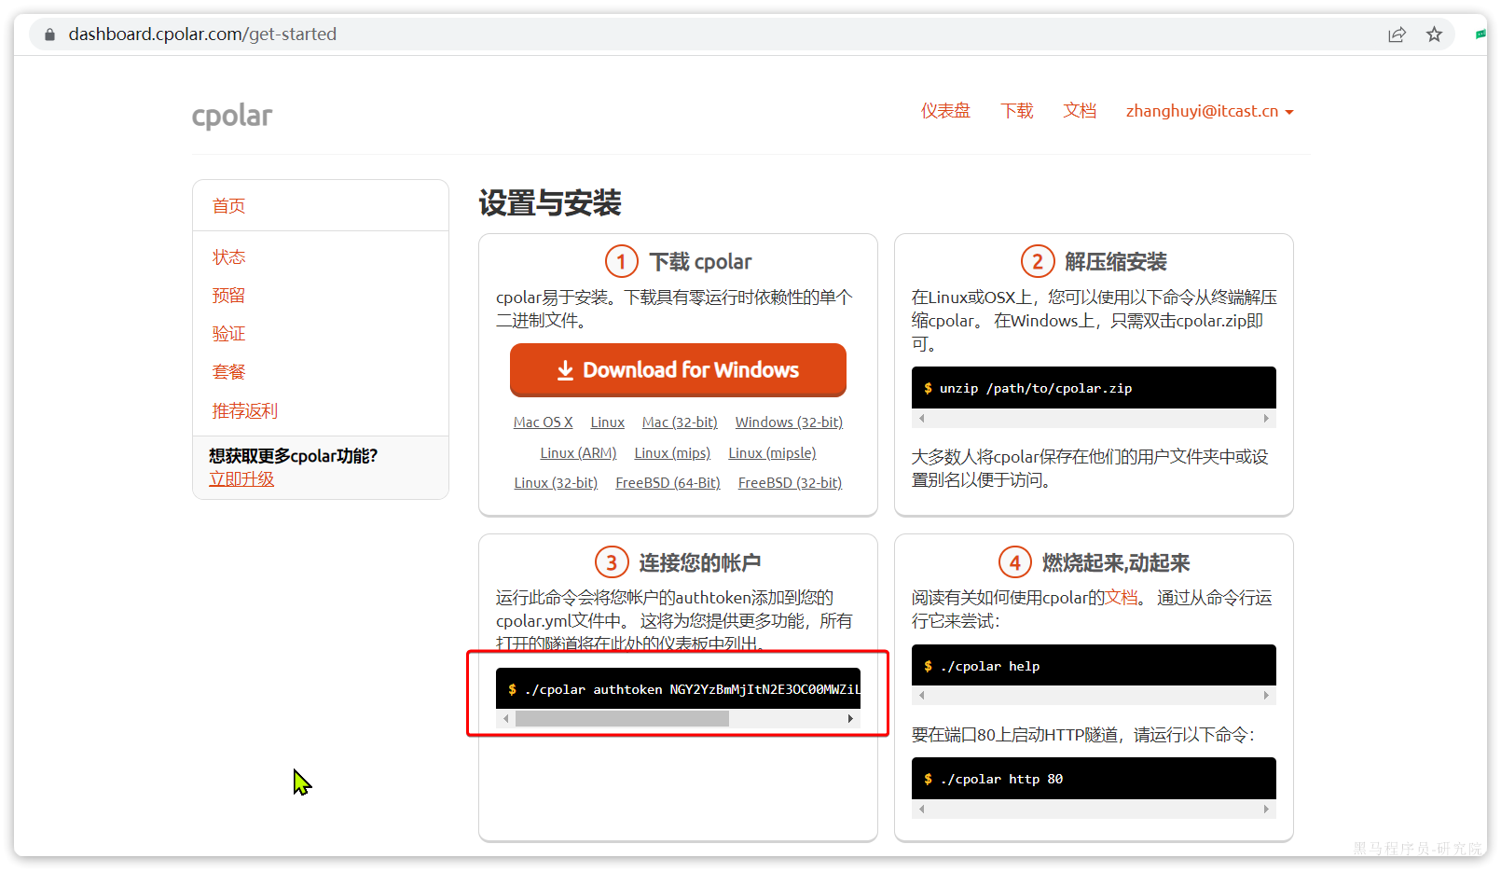Click the Linux (mips) download link
The height and width of the screenshot is (872, 1501).
click(x=672, y=453)
